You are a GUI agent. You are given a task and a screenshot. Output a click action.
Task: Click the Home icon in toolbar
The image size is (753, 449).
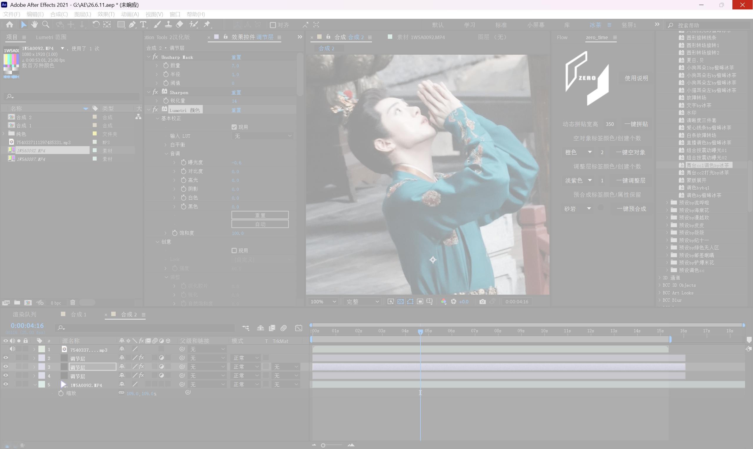tap(9, 24)
